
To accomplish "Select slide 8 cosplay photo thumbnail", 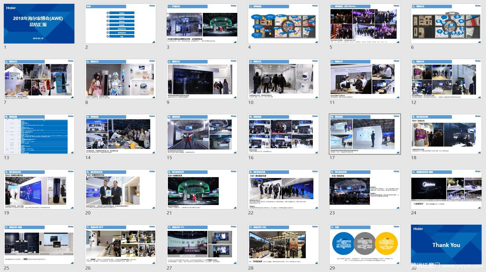I will pos(121,79).
